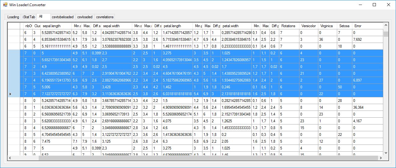This screenshot has height=168, width=396.
Task: Click the Rotations column header
Action: tap(289, 26)
